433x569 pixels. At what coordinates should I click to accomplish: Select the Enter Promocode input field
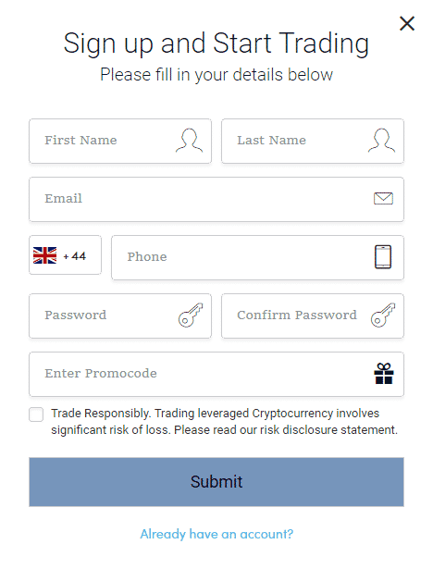pos(216,374)
